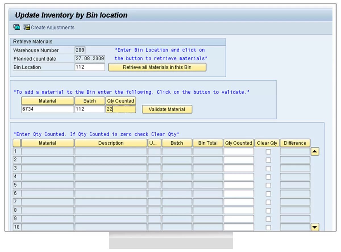341x252 pixels.
Task: Click the green execute icon in toolbar
Action: coord(17,27)
